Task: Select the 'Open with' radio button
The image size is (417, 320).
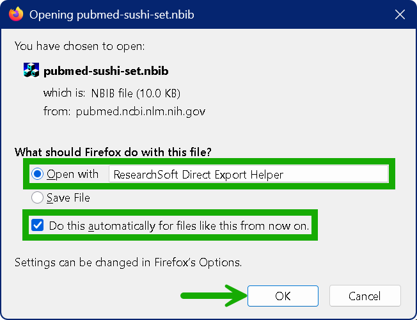Action: [x=37, y=174]
